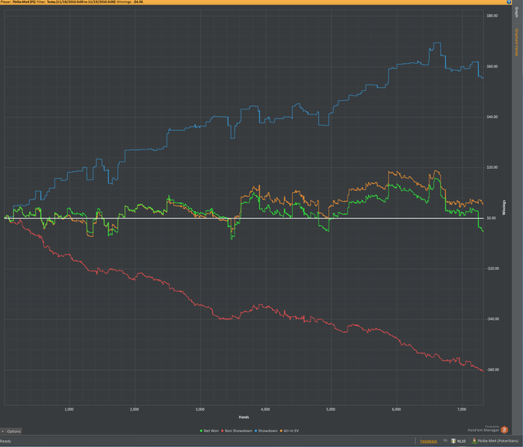
Task: Click the blue info icon in header
Action: click(509, 2)
